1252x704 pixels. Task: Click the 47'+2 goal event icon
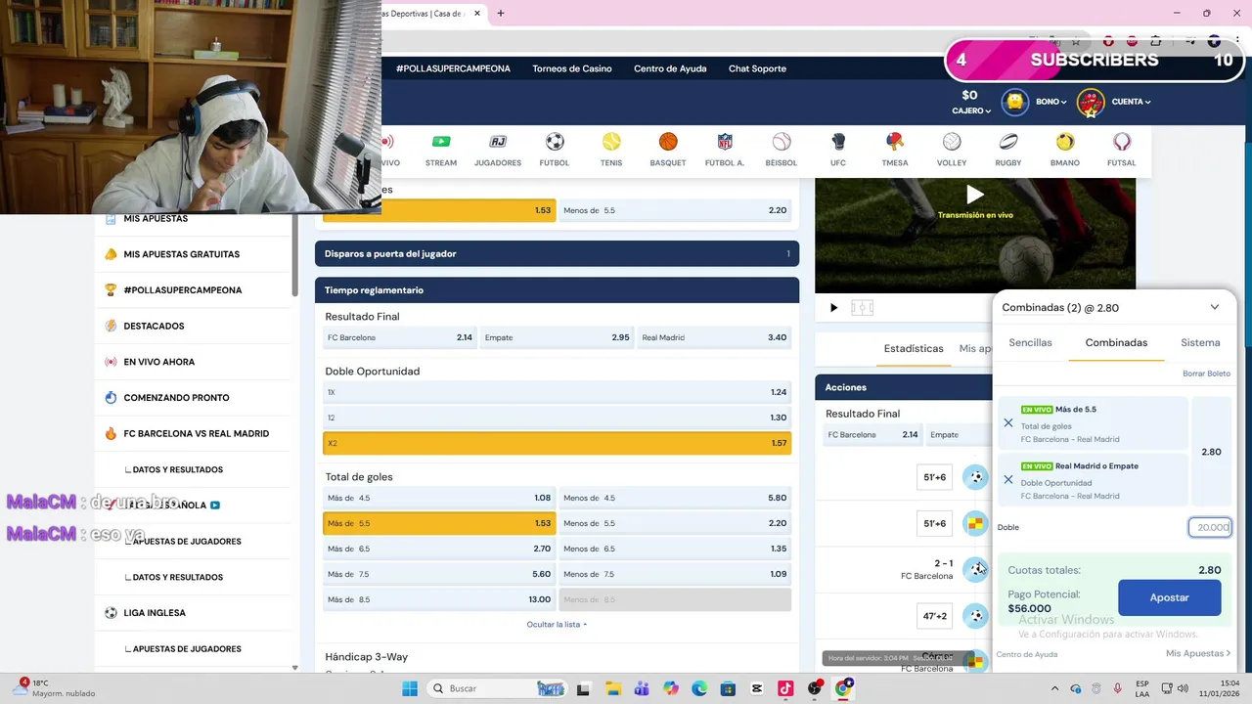point(976,617)
